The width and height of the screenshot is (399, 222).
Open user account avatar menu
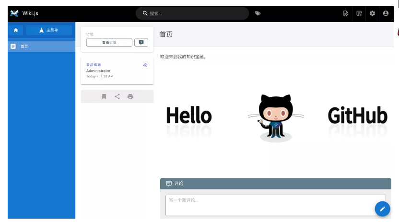(x=386, y=13)
